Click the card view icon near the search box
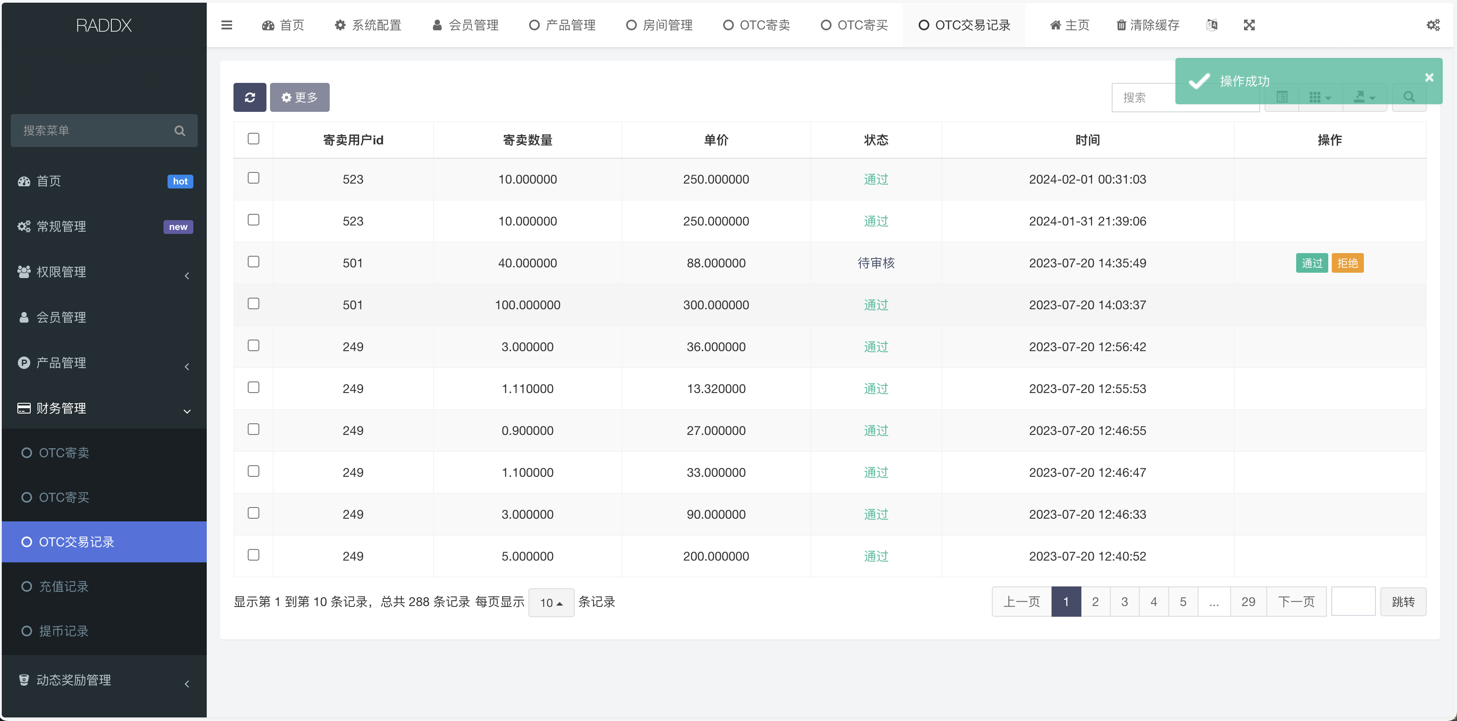 coord(1282,97)
